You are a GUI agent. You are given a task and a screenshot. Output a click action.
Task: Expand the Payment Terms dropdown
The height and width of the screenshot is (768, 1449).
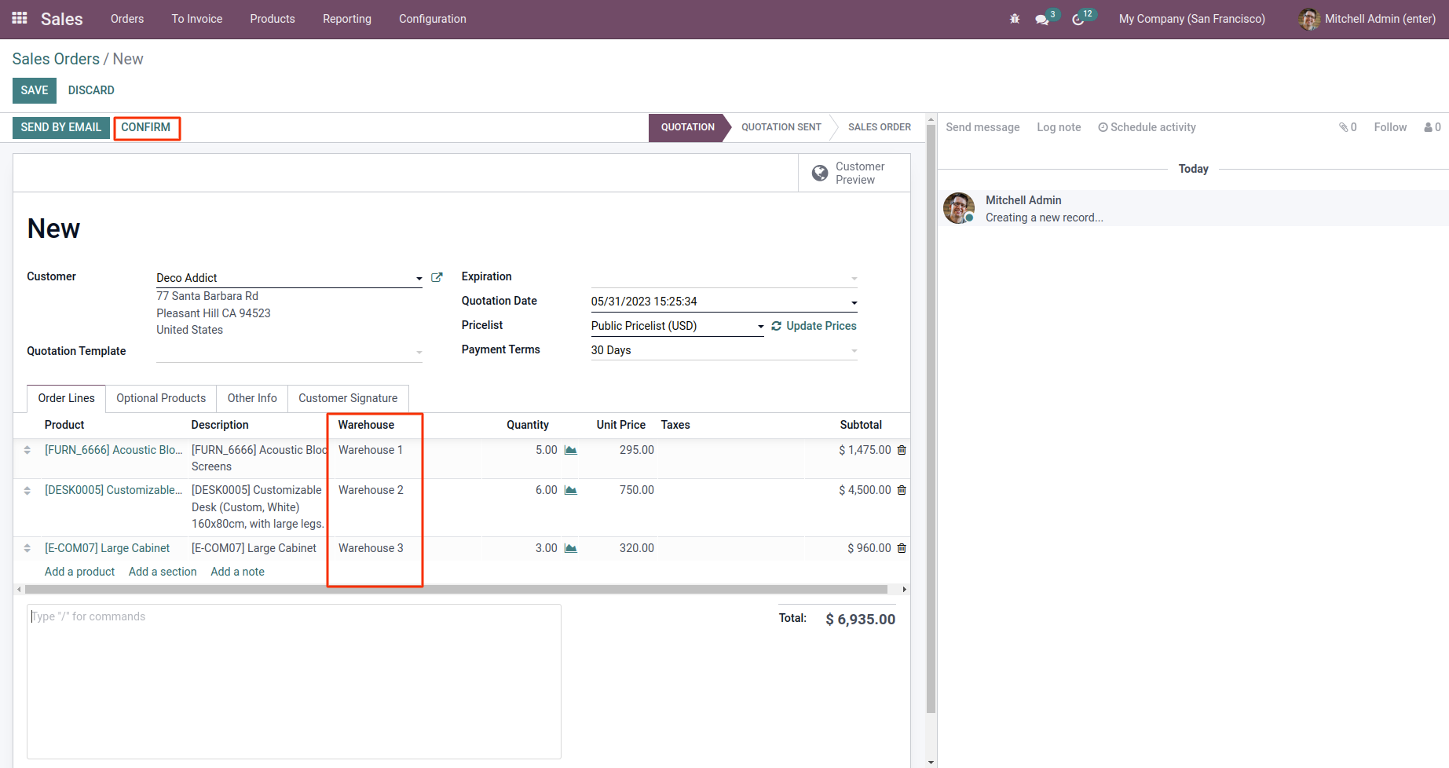click(854, 351)
